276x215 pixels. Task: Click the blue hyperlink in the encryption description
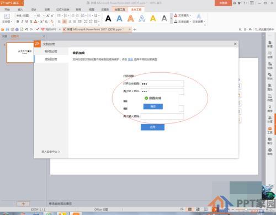point(130,60)
